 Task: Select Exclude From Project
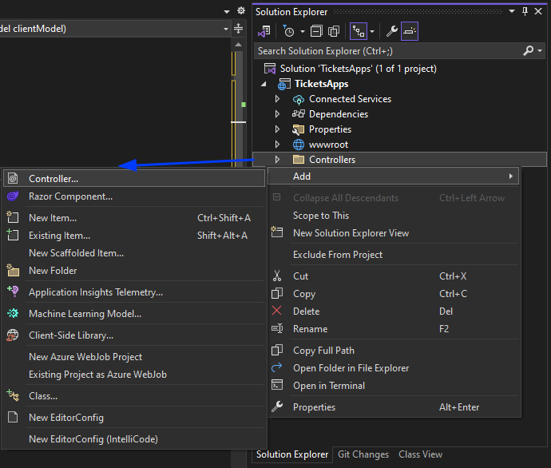click(393, 255)
